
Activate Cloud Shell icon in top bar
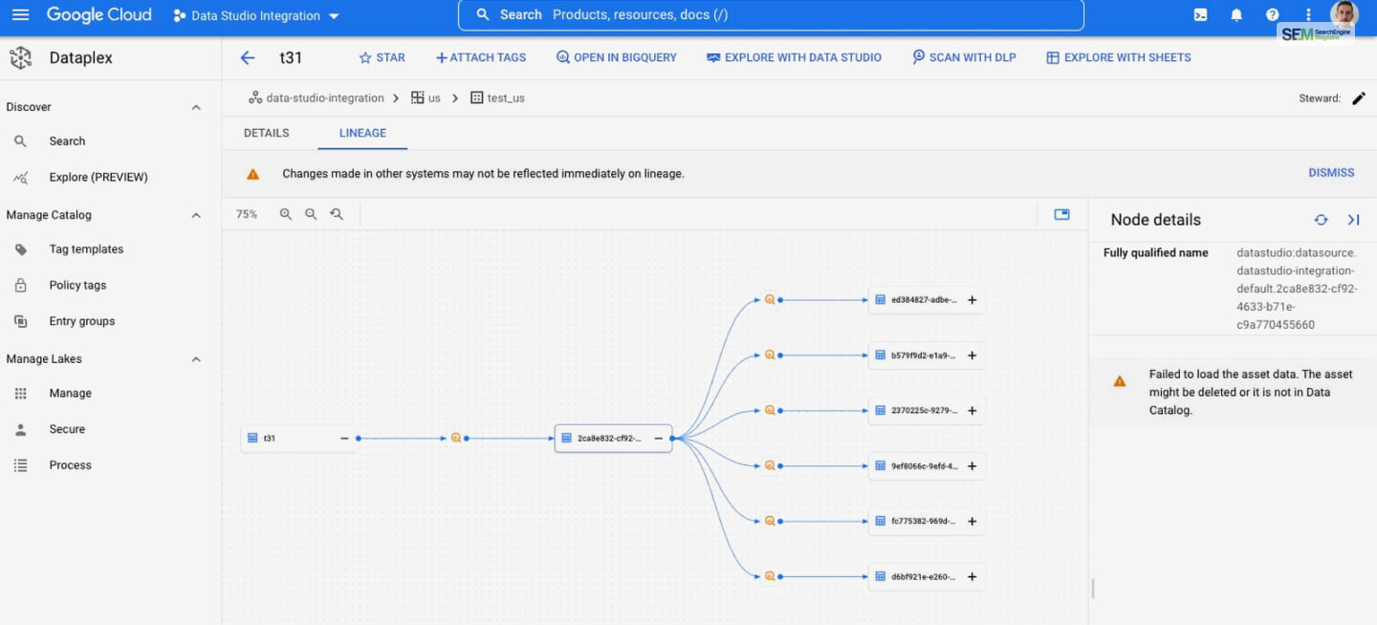(1200, 15)
